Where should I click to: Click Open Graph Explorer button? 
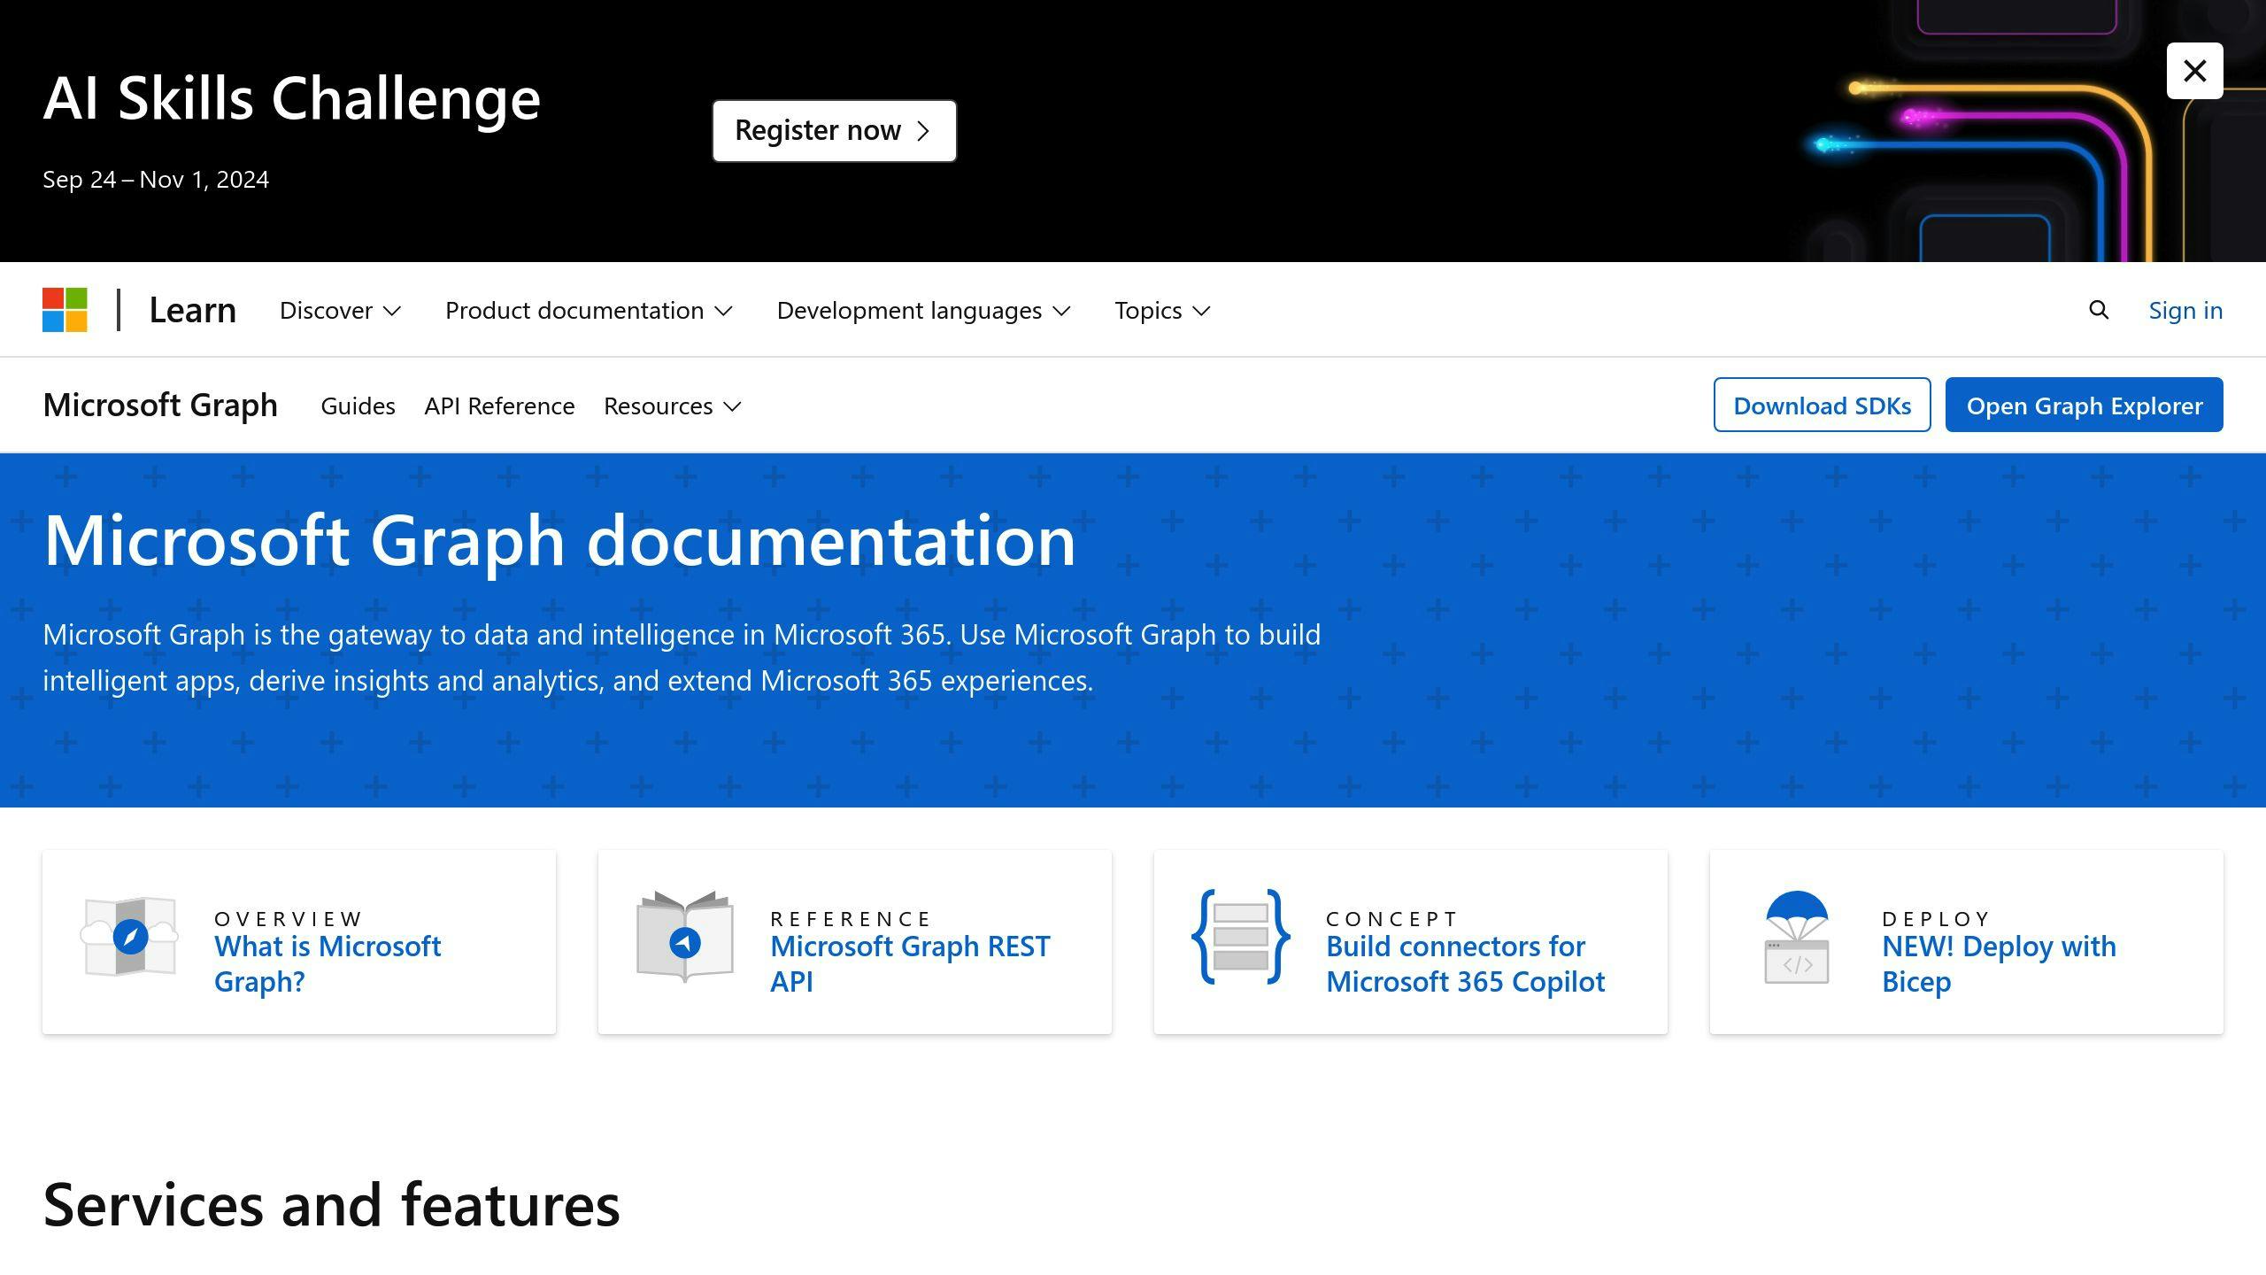[x=2084, y=405]
